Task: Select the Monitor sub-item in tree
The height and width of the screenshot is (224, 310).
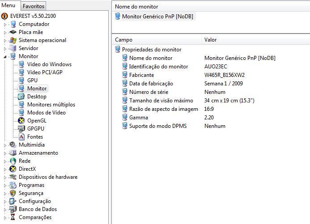Action: click(x=37, y=89)
